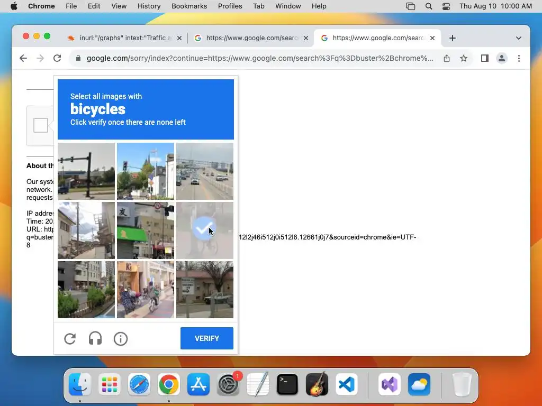Open the Chrome profile avatar menu
The image size is (542, 406).
point(502,58)
